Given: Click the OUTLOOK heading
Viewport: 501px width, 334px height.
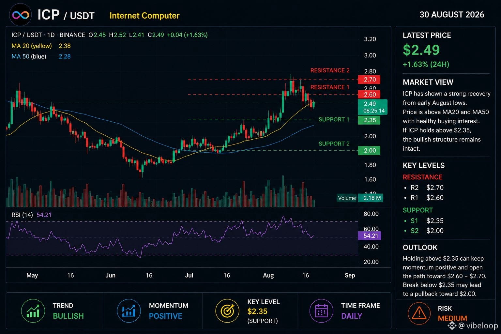Looking at the screenshot, I should pos(420,248).
